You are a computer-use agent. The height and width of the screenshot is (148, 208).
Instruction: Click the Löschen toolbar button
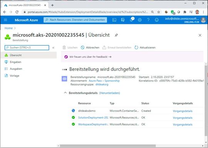70,47
